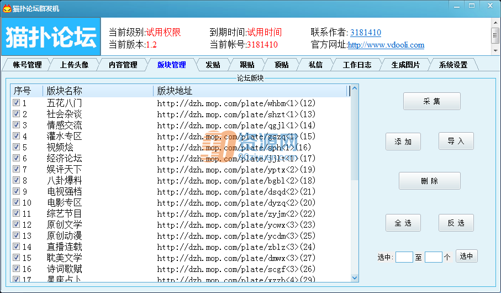501x293 pixels.
Task: Uncheck the checkbox for row 1 五花八门
Action: point(17,103)
